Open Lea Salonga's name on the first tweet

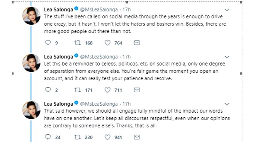click(59, 10)
